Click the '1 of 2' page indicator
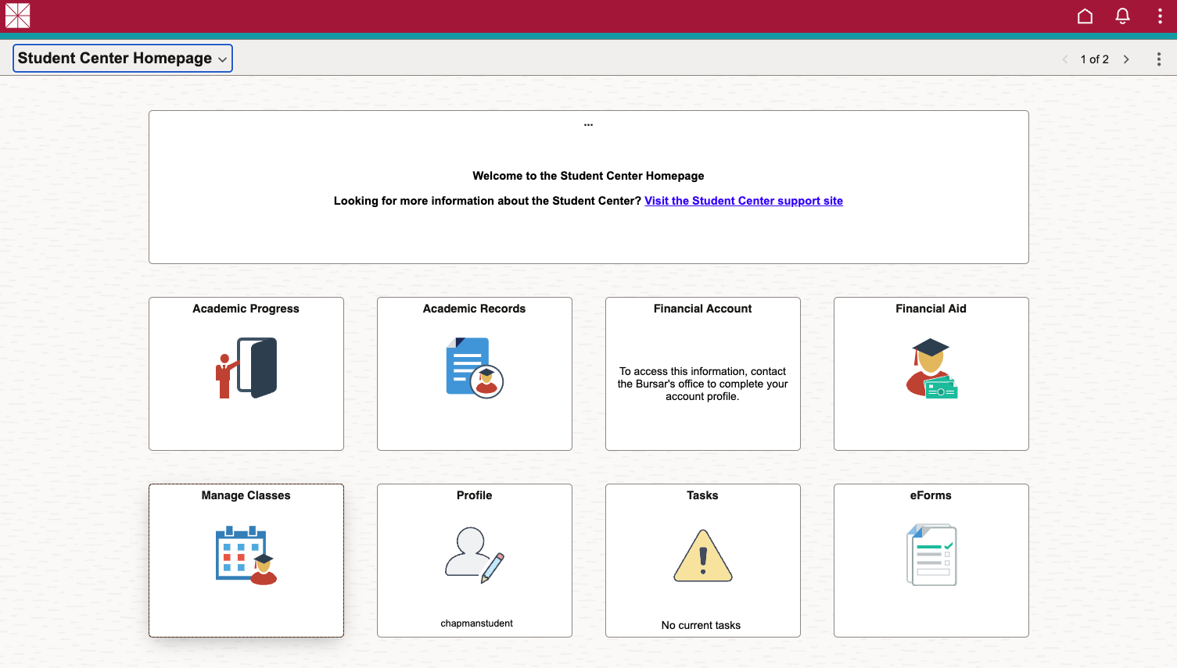1177x668 pixels. coord(1094,59)
